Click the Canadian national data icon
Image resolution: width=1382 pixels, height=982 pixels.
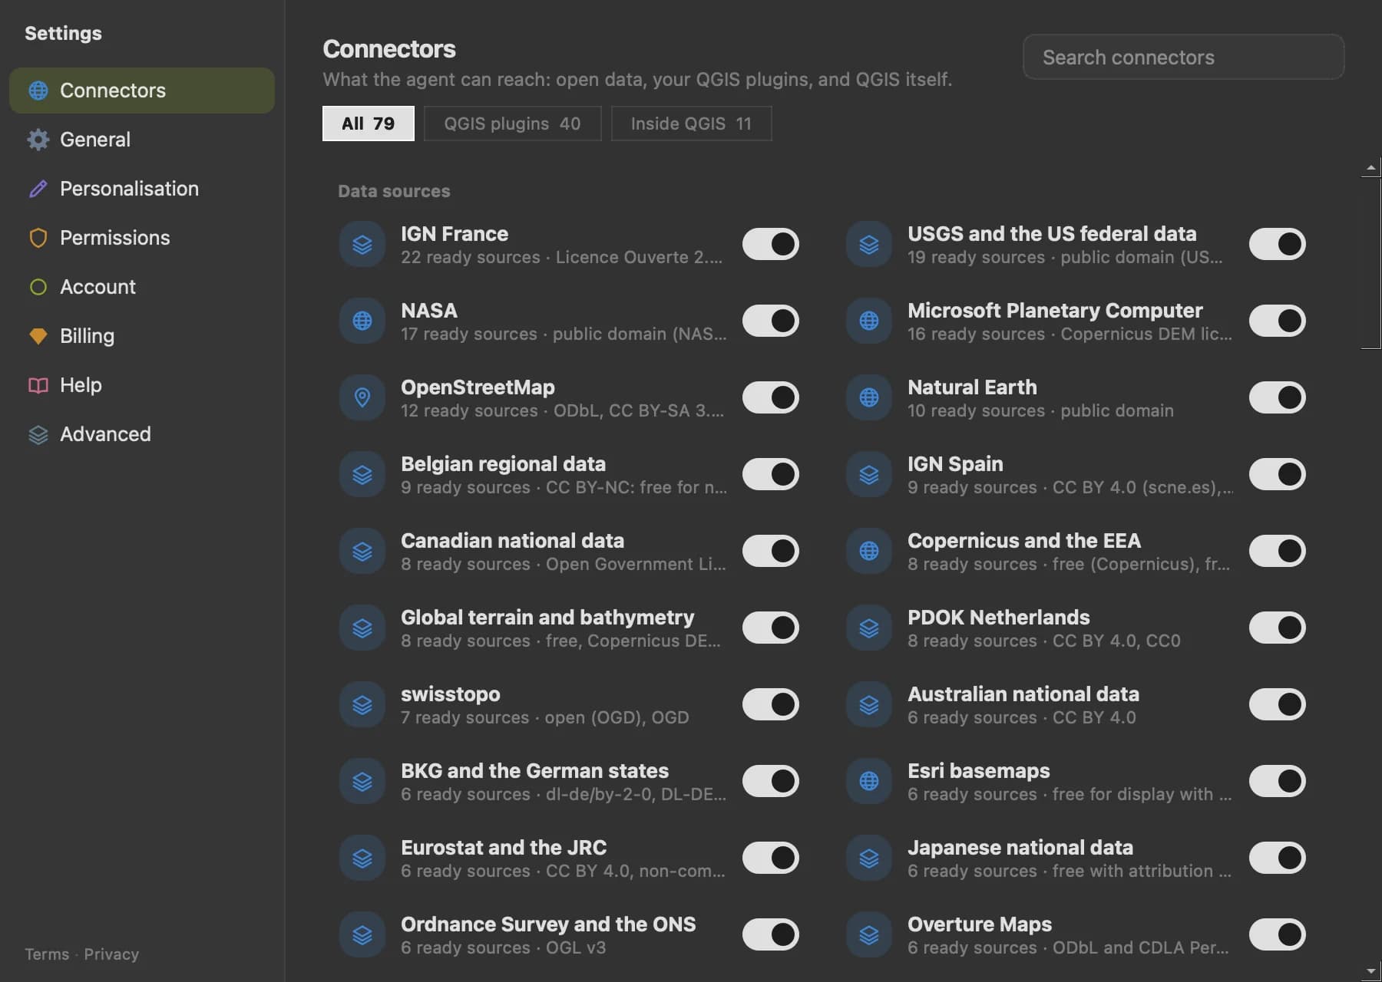(362, 551)
